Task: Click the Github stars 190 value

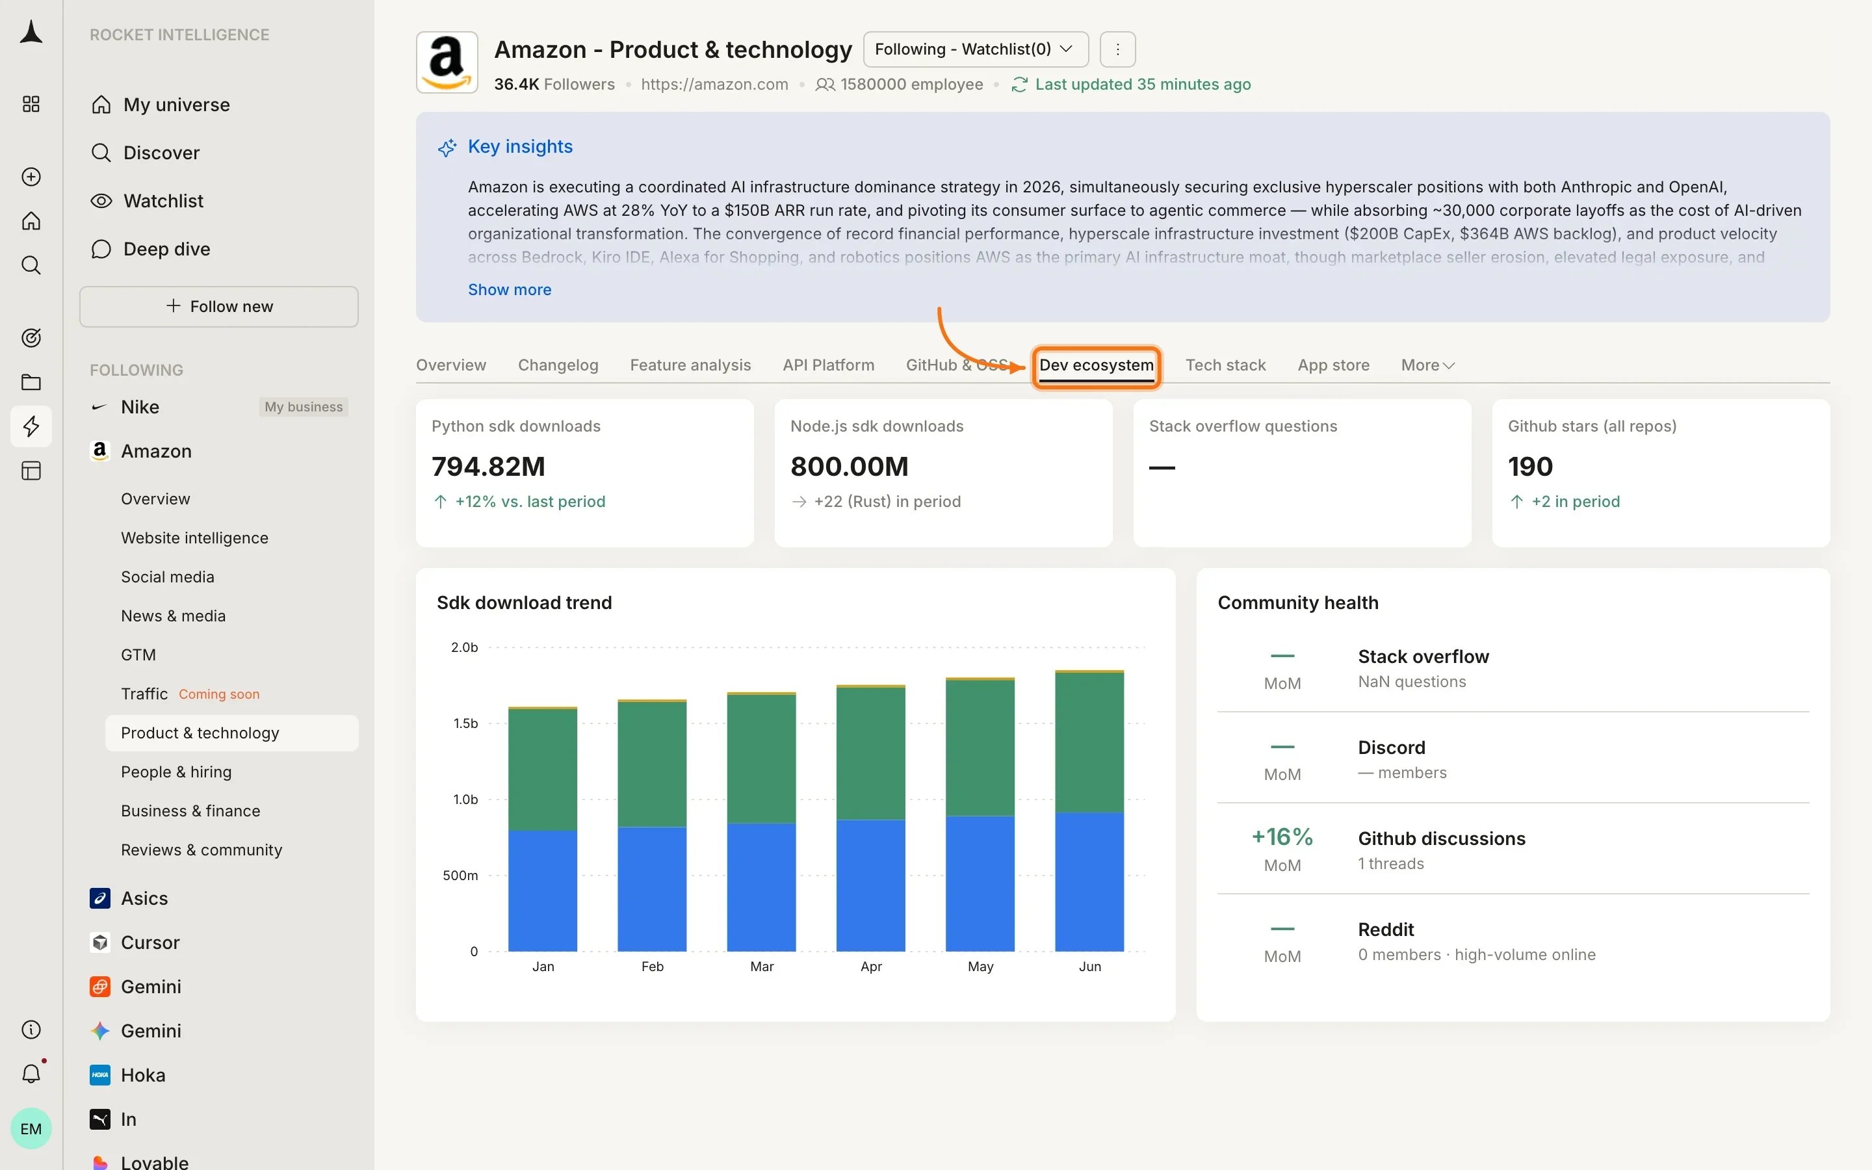Action: pos(1530,467)
